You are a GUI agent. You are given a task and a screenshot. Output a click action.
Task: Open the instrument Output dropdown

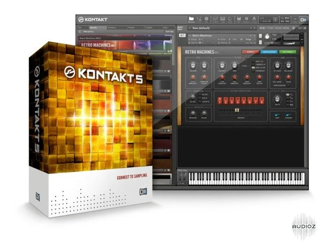[202, 39]
